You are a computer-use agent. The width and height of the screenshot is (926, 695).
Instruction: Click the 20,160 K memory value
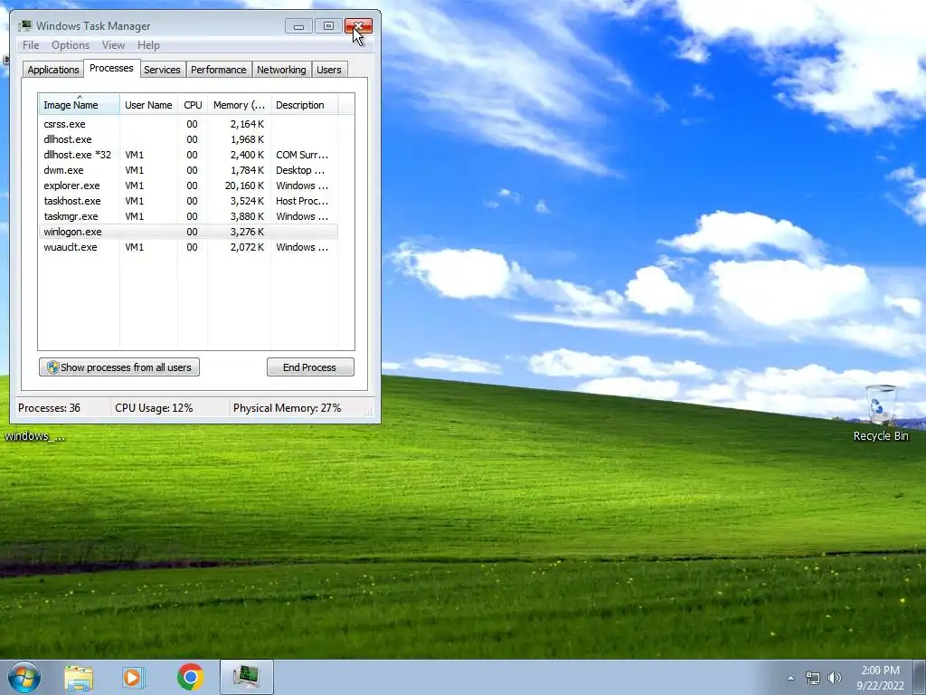pyautogui.click(x=244, y=186)
